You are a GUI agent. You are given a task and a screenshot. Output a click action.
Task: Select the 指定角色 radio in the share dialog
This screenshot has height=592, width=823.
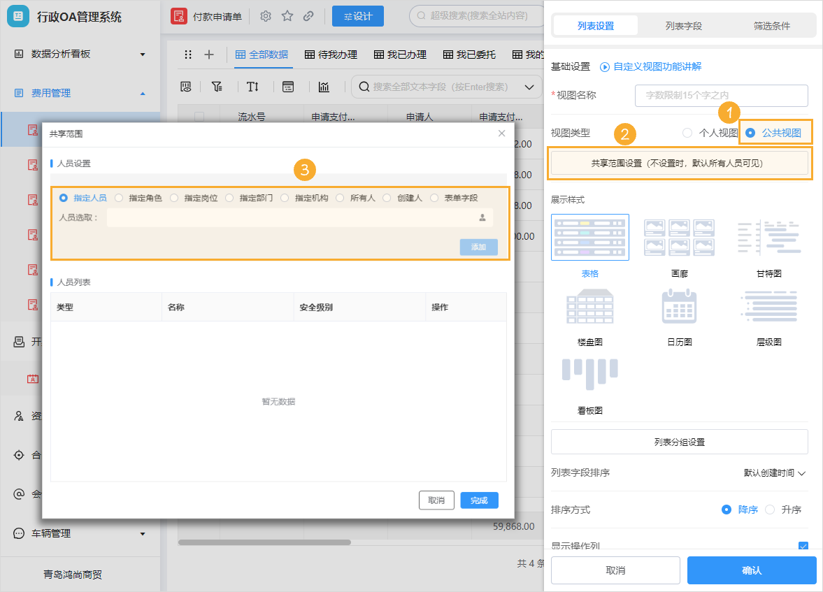tap(118, 197)
